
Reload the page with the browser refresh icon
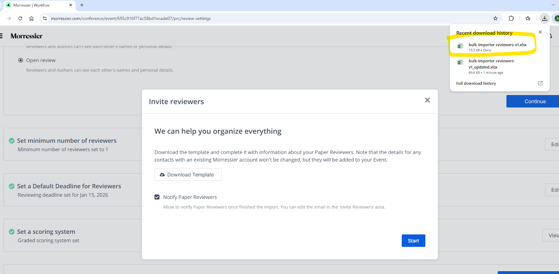[x=20, y=19]
